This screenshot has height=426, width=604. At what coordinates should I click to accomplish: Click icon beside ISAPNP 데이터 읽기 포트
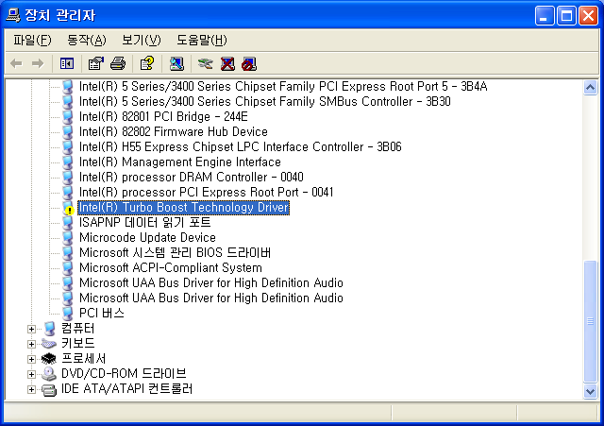tap(68, 223)
